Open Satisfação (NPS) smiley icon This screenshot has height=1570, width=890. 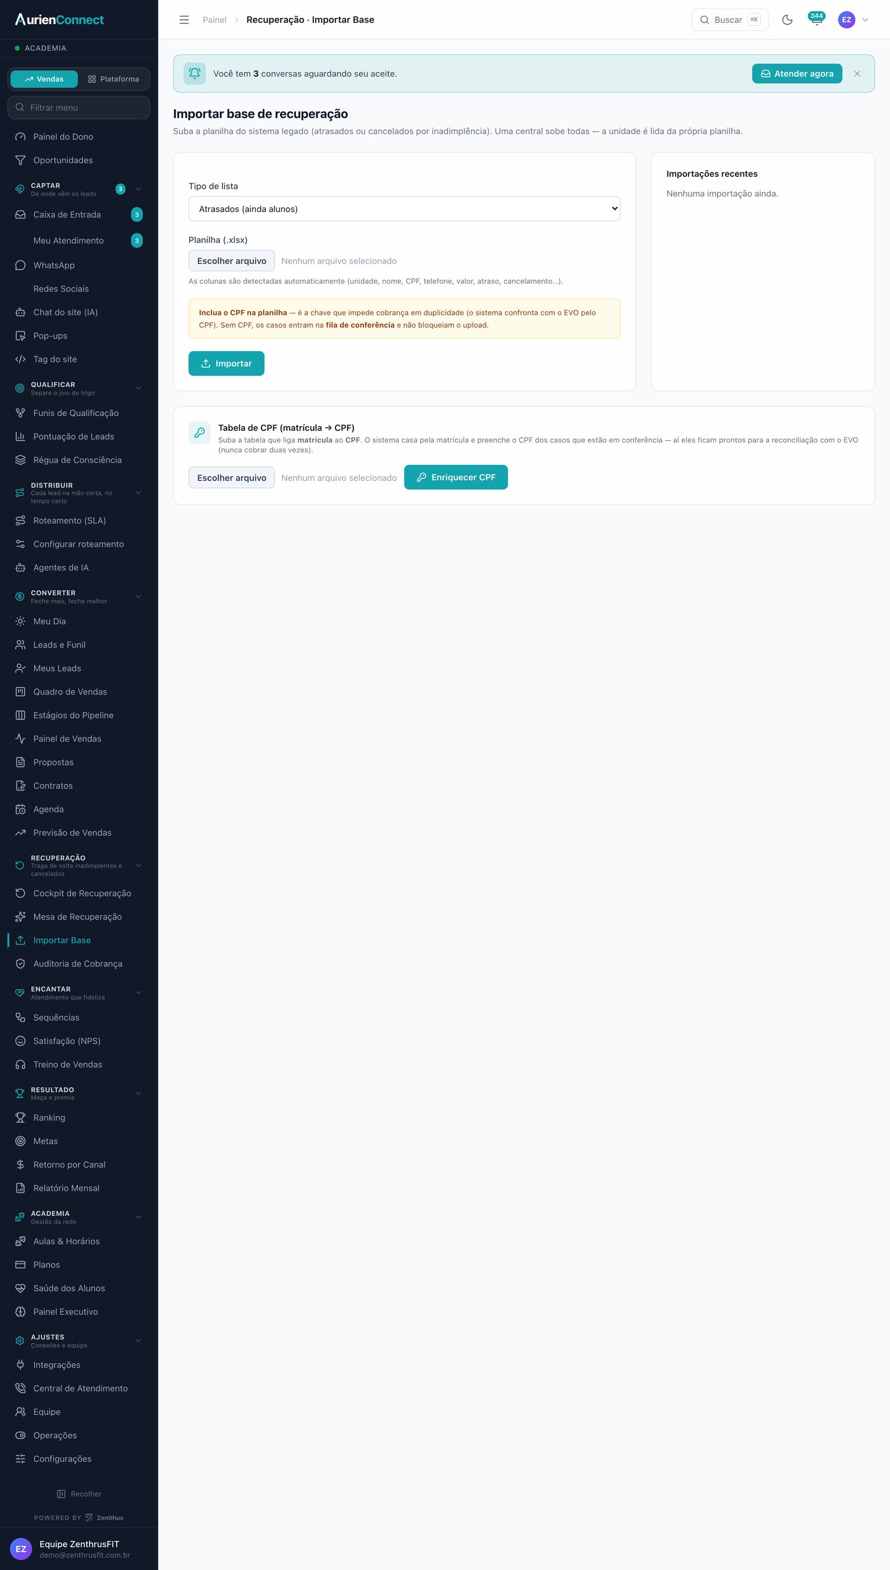20,1041
